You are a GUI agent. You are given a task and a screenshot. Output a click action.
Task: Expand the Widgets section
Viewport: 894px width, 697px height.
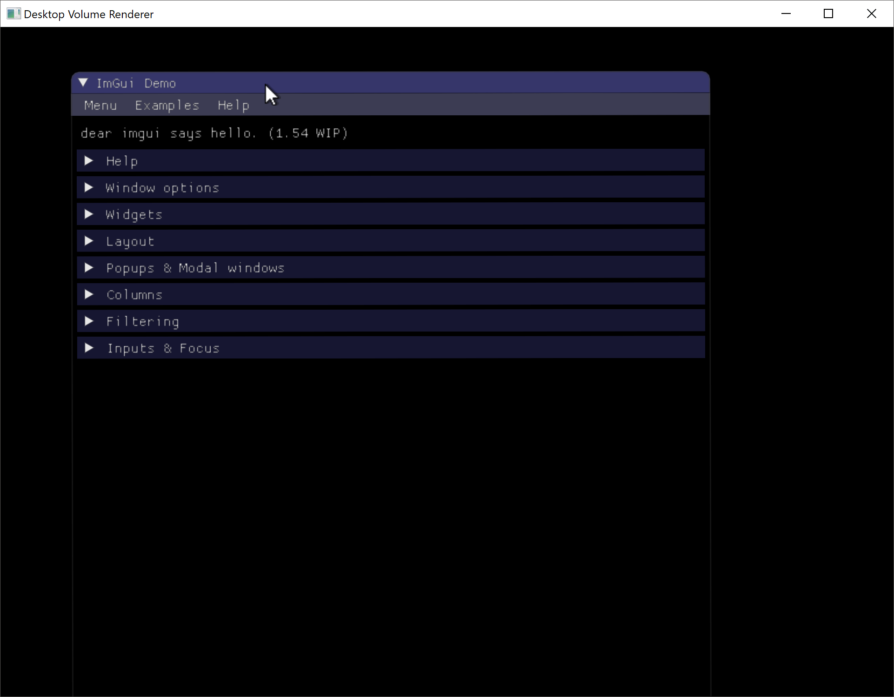pyautogui.click(x=88, y=214)
